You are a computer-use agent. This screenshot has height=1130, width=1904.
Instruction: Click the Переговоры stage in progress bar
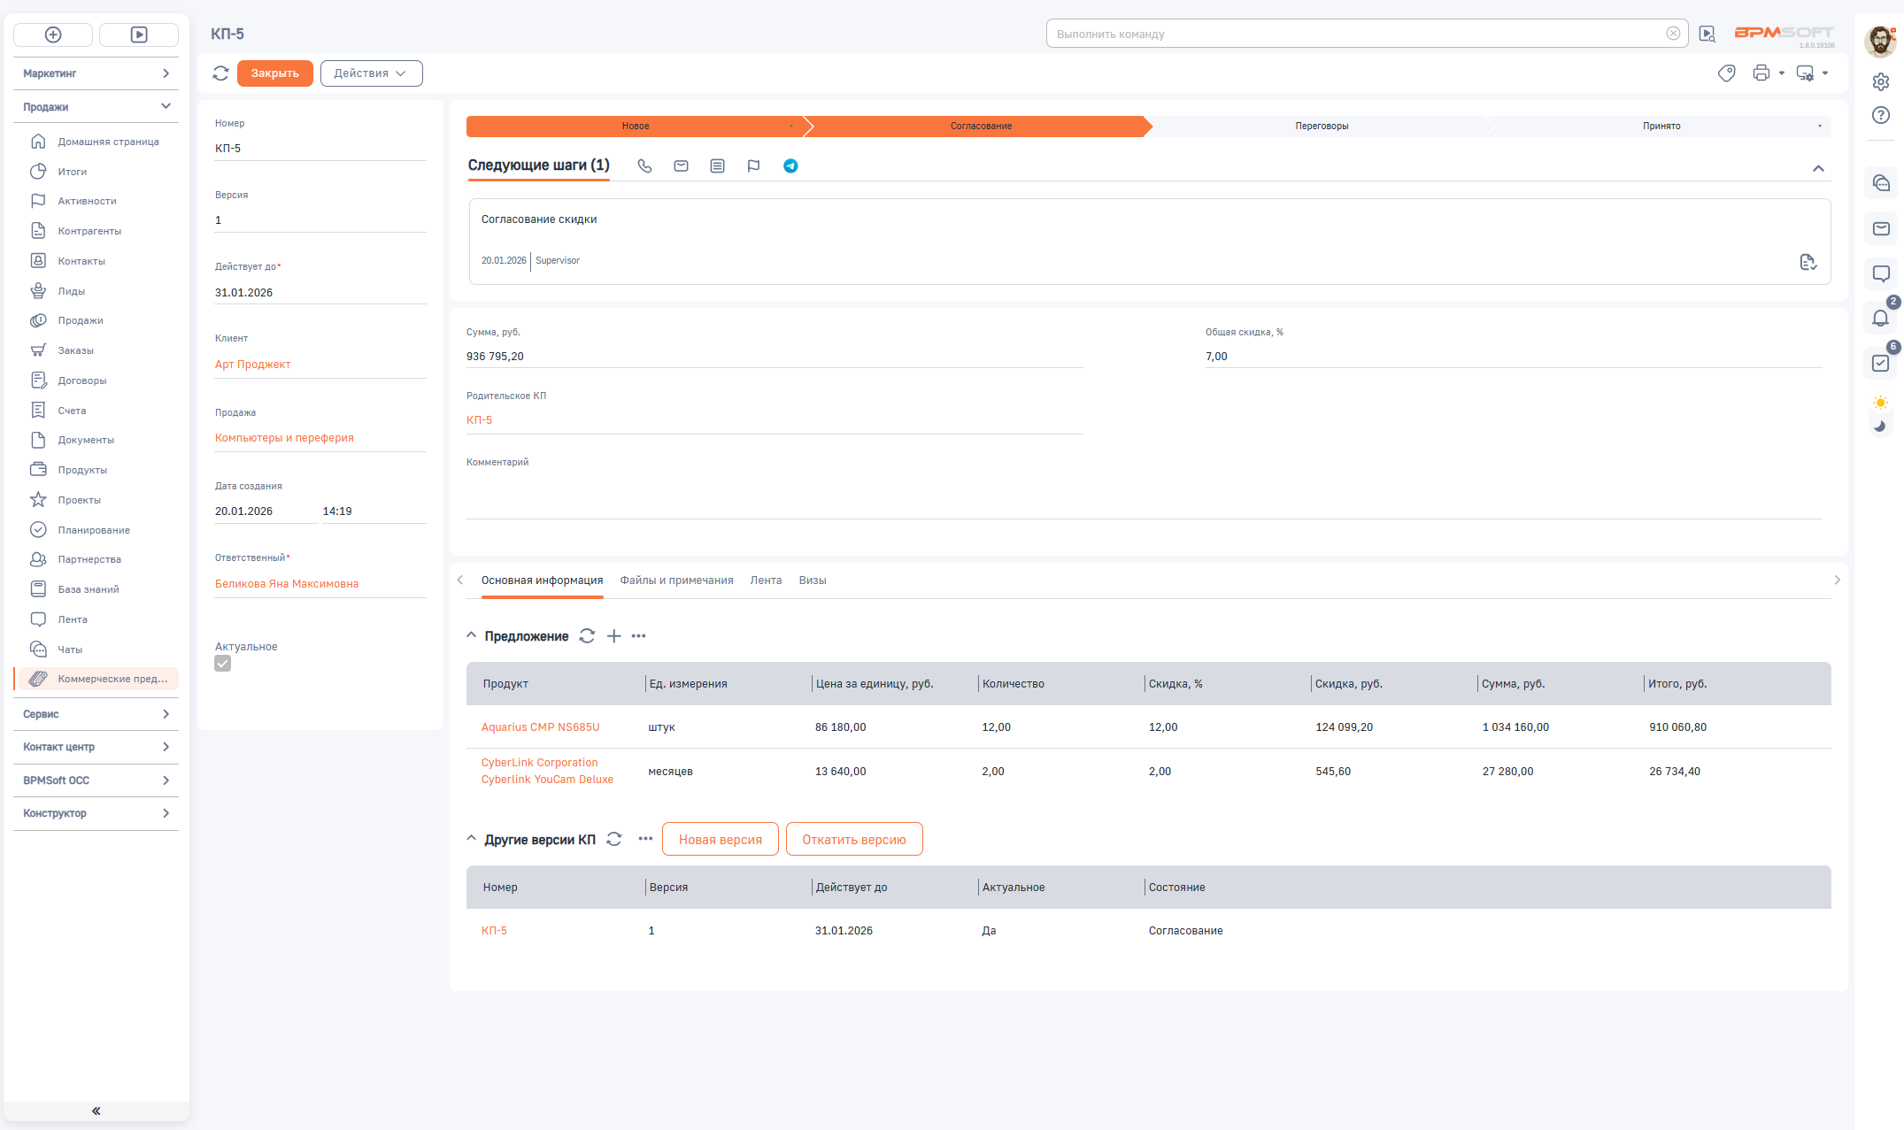click(1321, 127)
